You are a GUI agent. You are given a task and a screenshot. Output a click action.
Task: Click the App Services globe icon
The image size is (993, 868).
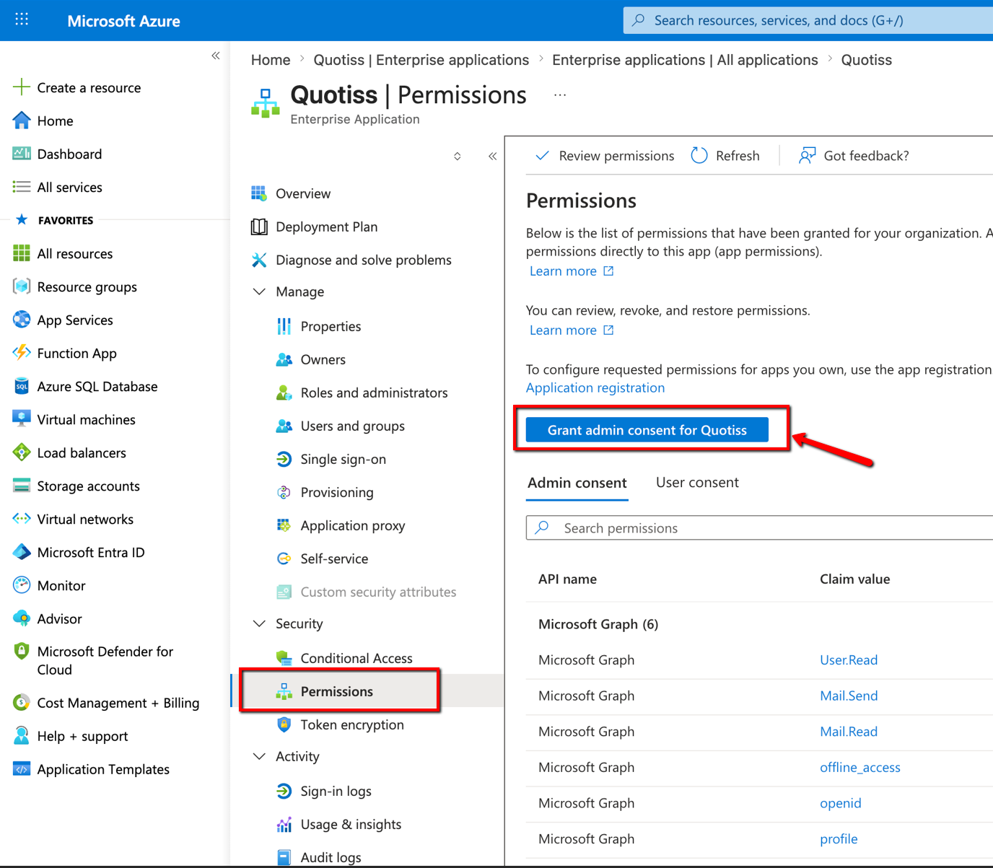pos(22,320)
